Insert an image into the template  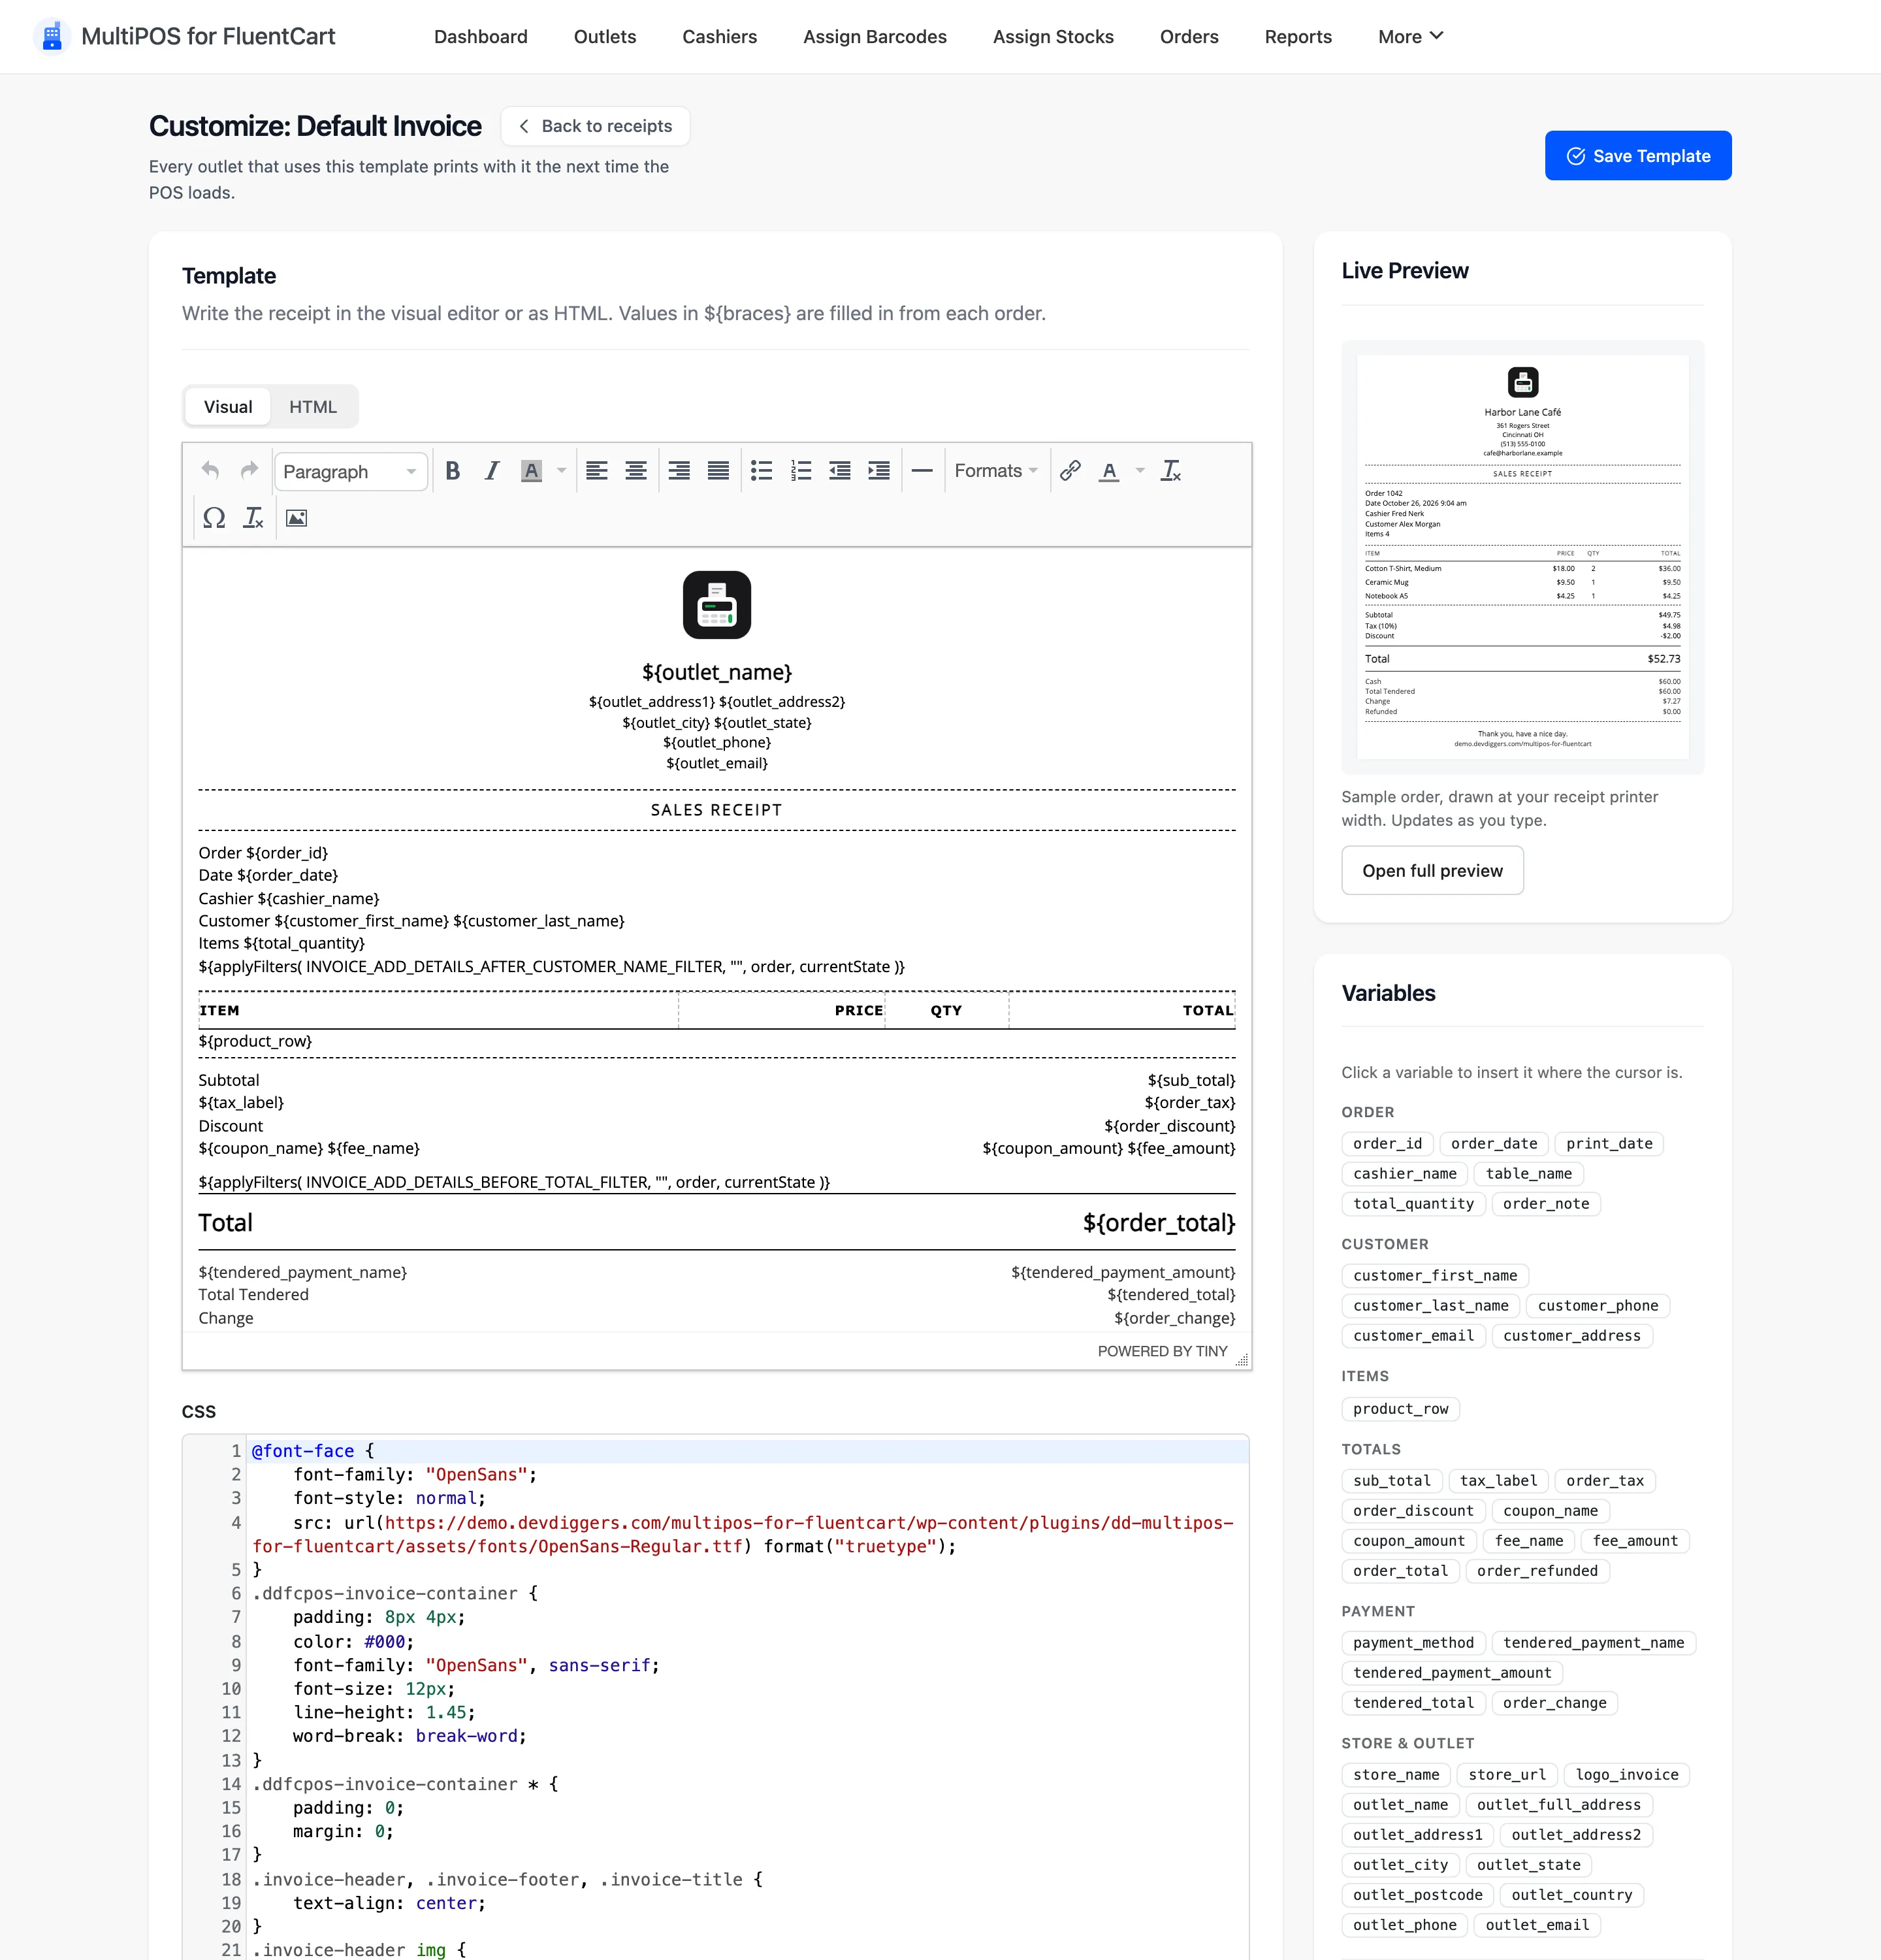pos(297,518)
